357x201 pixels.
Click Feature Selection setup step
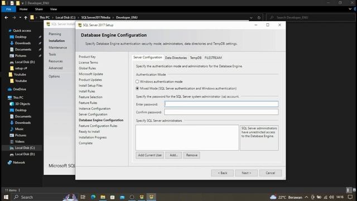click(90, 97)
